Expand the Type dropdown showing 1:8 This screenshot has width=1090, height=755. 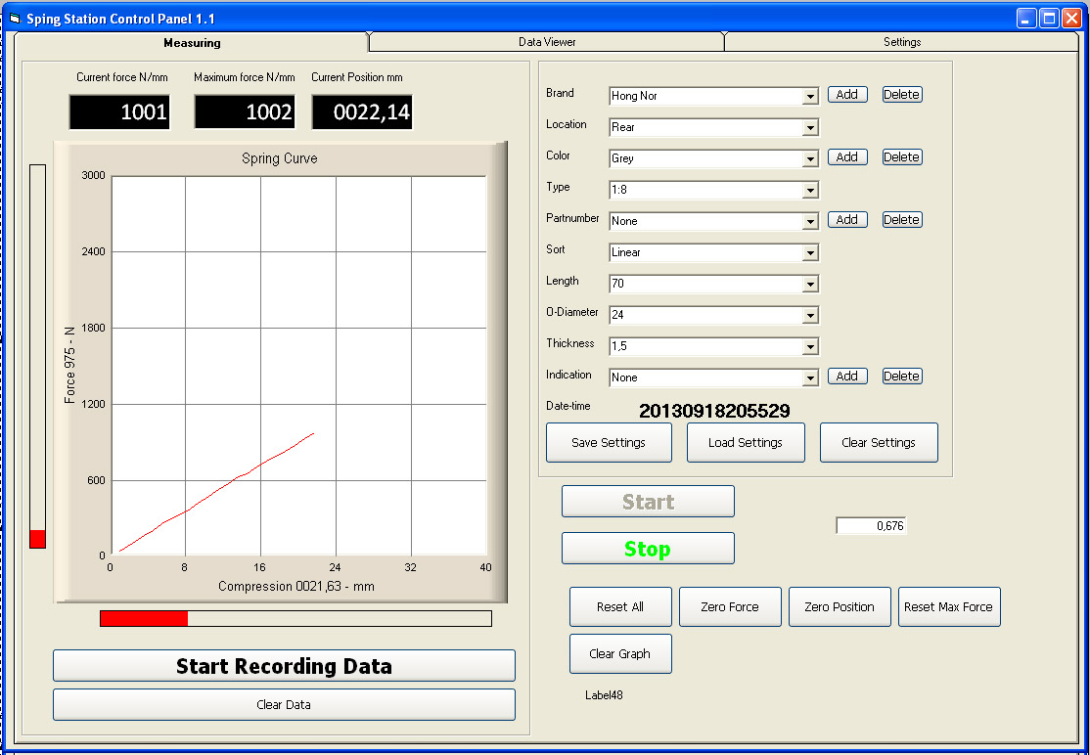click(x=809, y=190)
